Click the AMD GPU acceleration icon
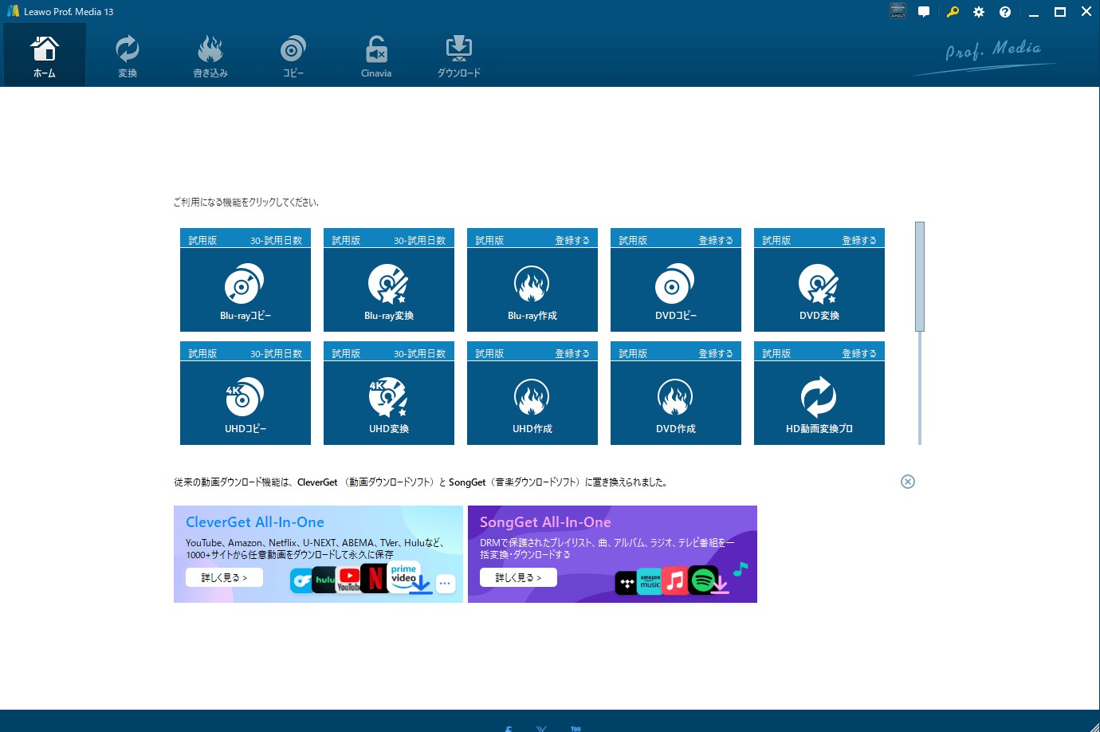This screenshot has width=1100, height=732. coord(898,11)
